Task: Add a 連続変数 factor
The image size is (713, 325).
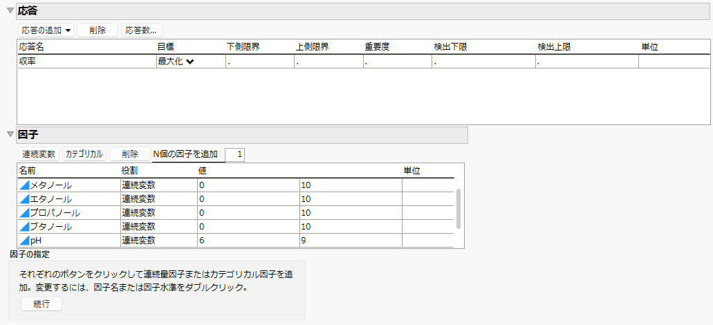Action: [x=39, y=154]
